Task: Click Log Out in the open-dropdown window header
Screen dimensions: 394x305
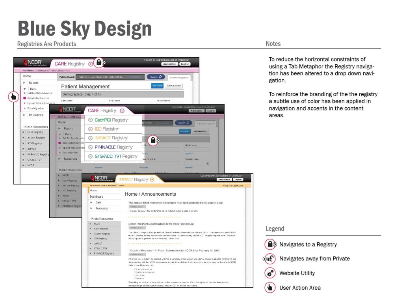Action: point(210,111)
